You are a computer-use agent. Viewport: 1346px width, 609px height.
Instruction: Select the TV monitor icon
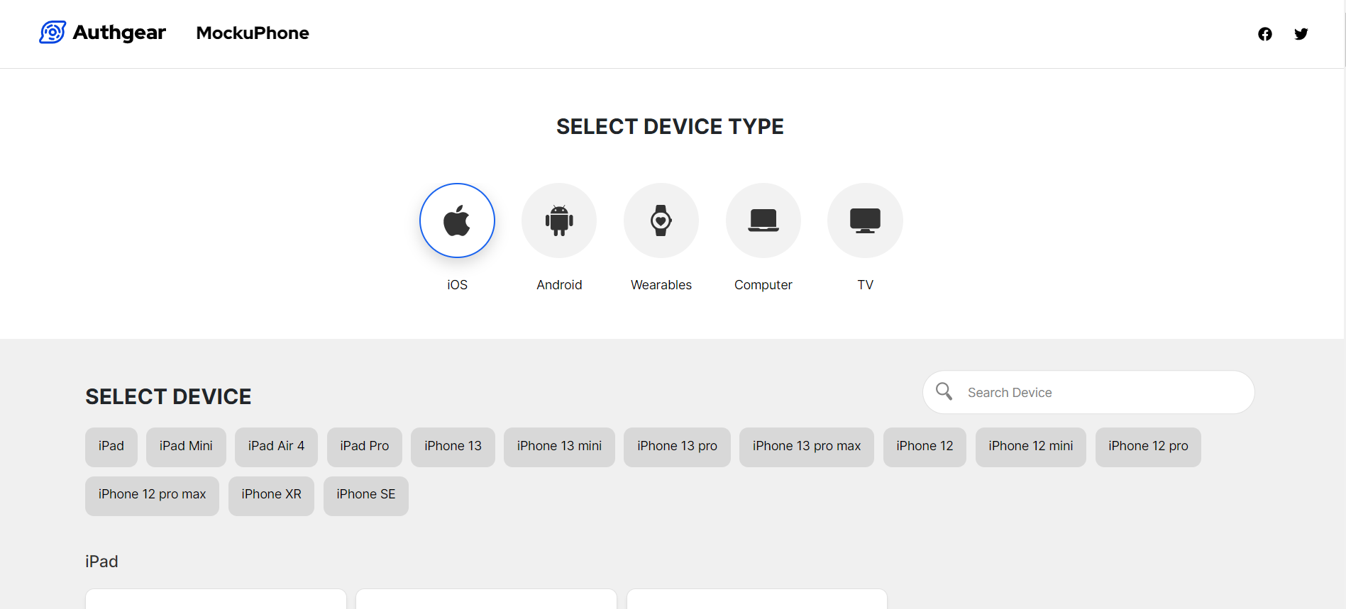pos(865,220)
